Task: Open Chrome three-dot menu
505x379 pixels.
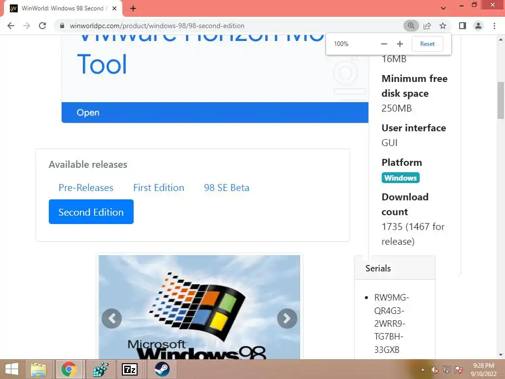Action: (x=494, y=26)
